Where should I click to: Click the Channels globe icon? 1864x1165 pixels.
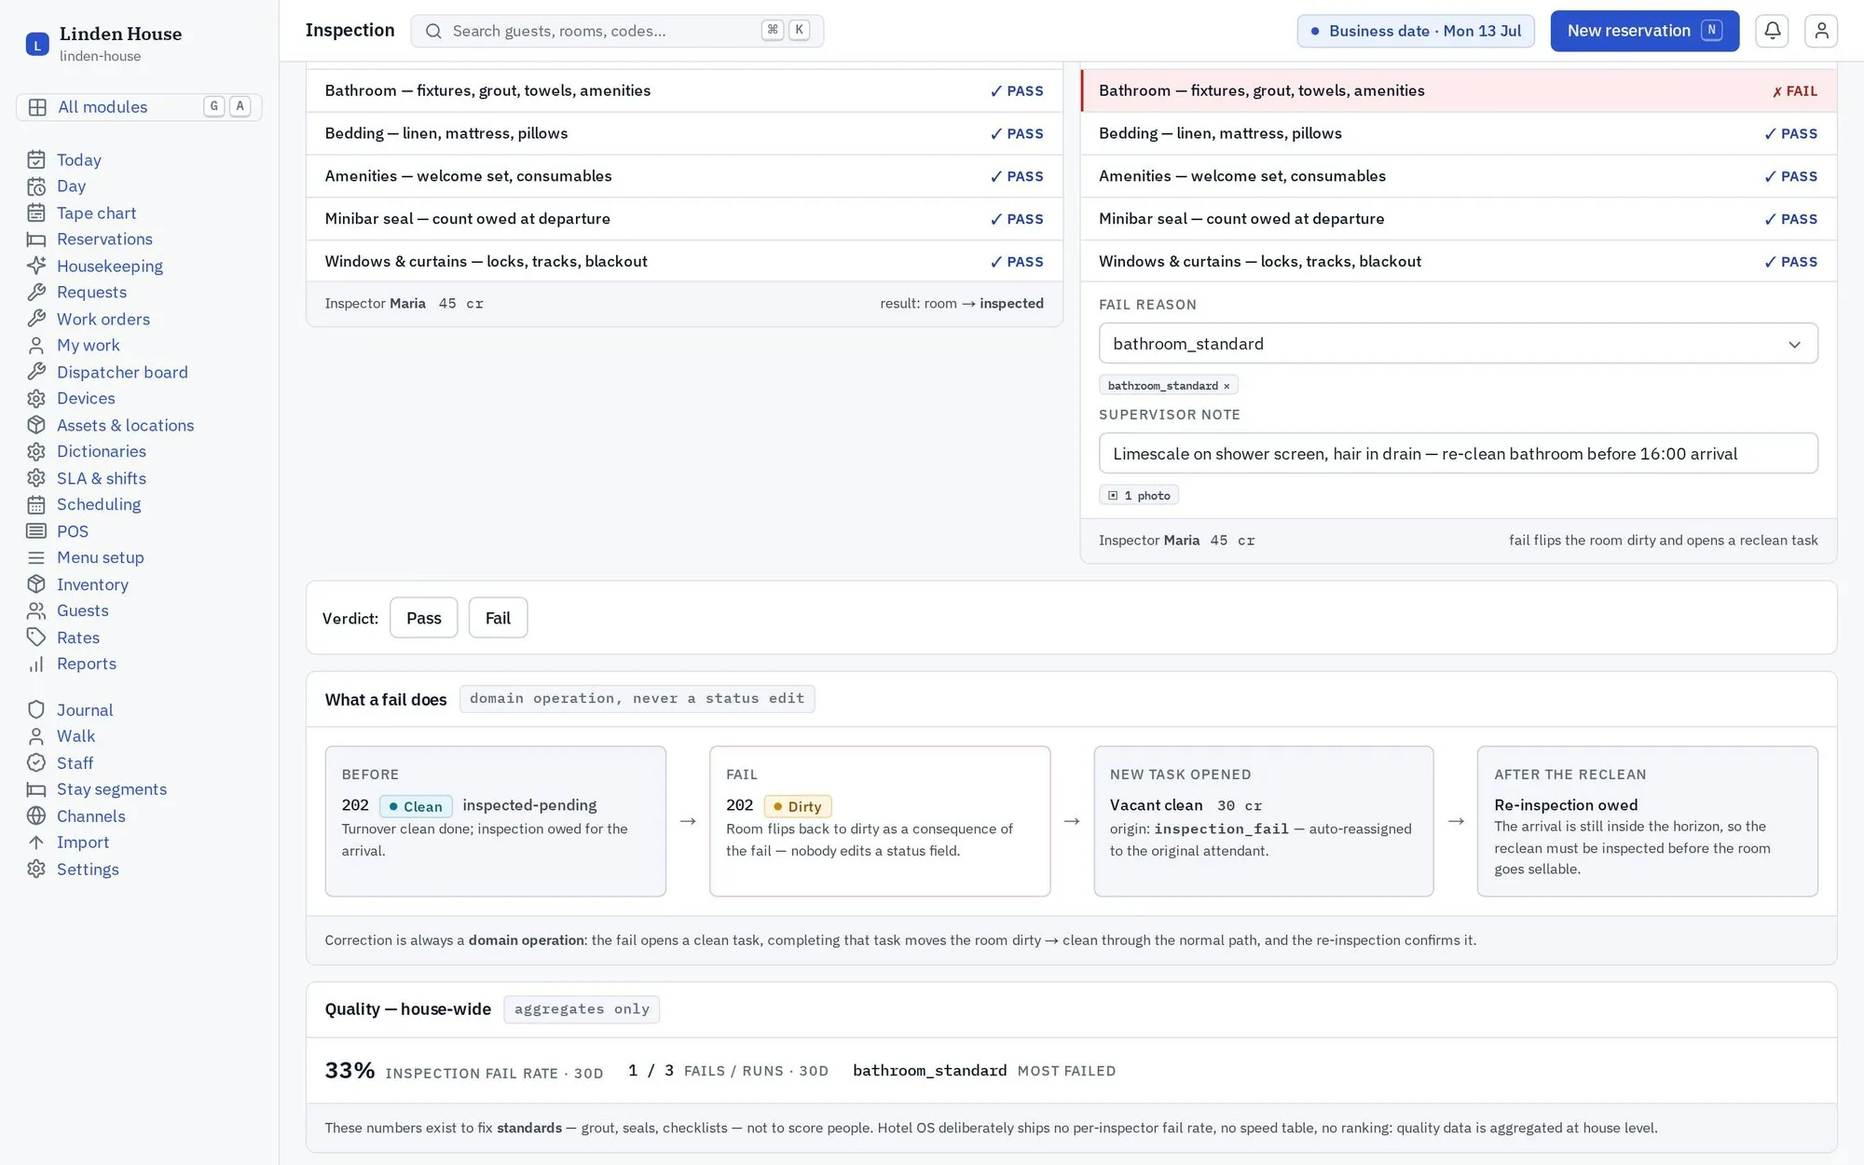36,815
